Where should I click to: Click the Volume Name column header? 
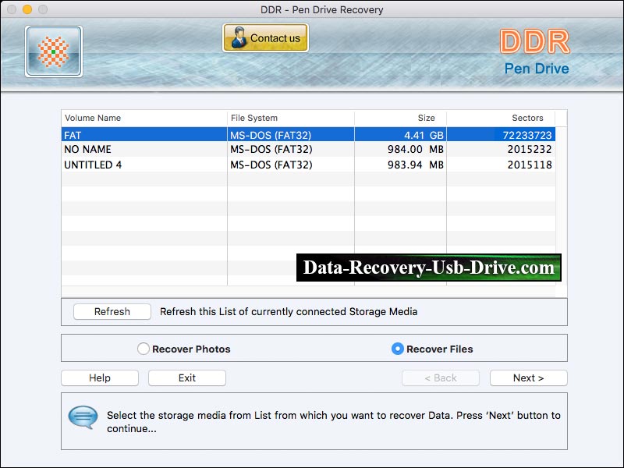(94, 118)
